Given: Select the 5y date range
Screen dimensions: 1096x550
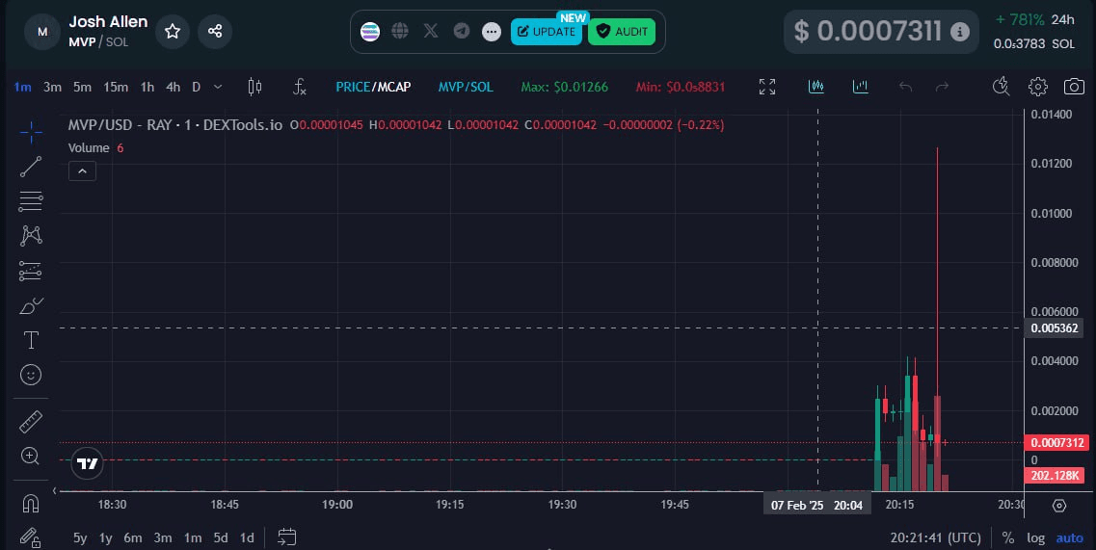Looking at the screenshot, I should click(x=80, y=538).
